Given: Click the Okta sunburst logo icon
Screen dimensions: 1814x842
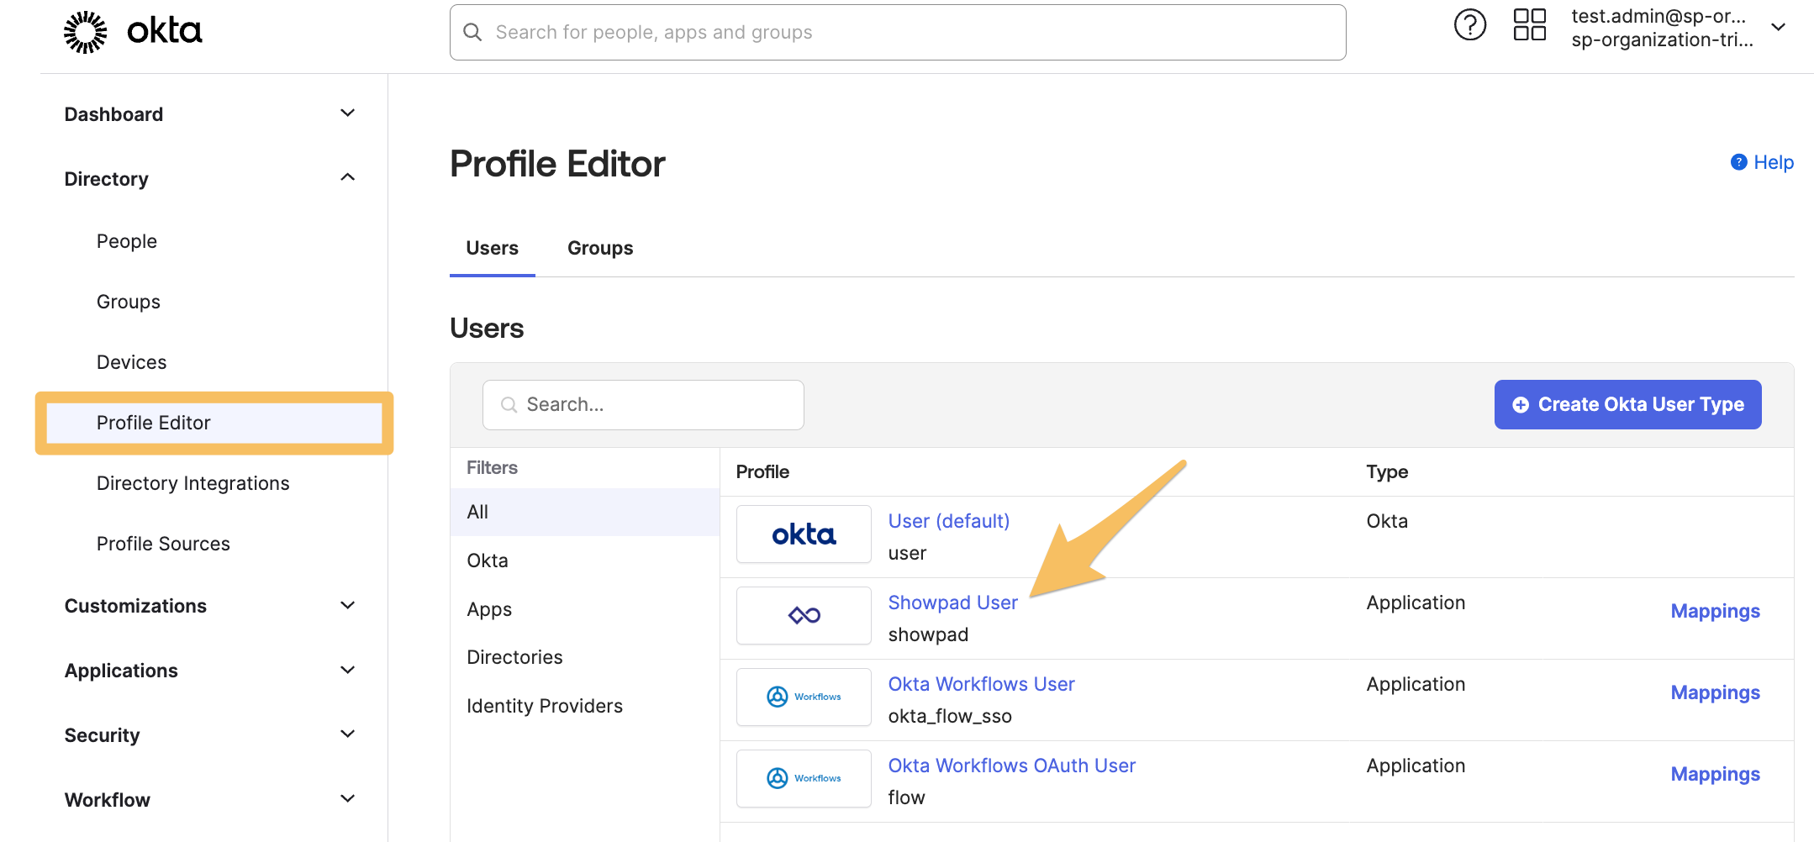Looking at the screenshot, I should click(x=86, y=32).
